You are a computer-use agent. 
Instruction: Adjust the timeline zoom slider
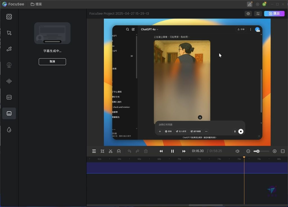click(x=261, y=151)
